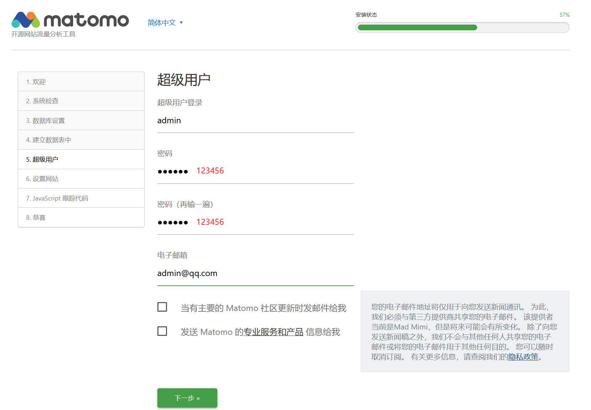The height and width of the screenshot is (410, 591).
Task: Focus the 超级用户登录 field containing admin
Action: click(256, 121)
